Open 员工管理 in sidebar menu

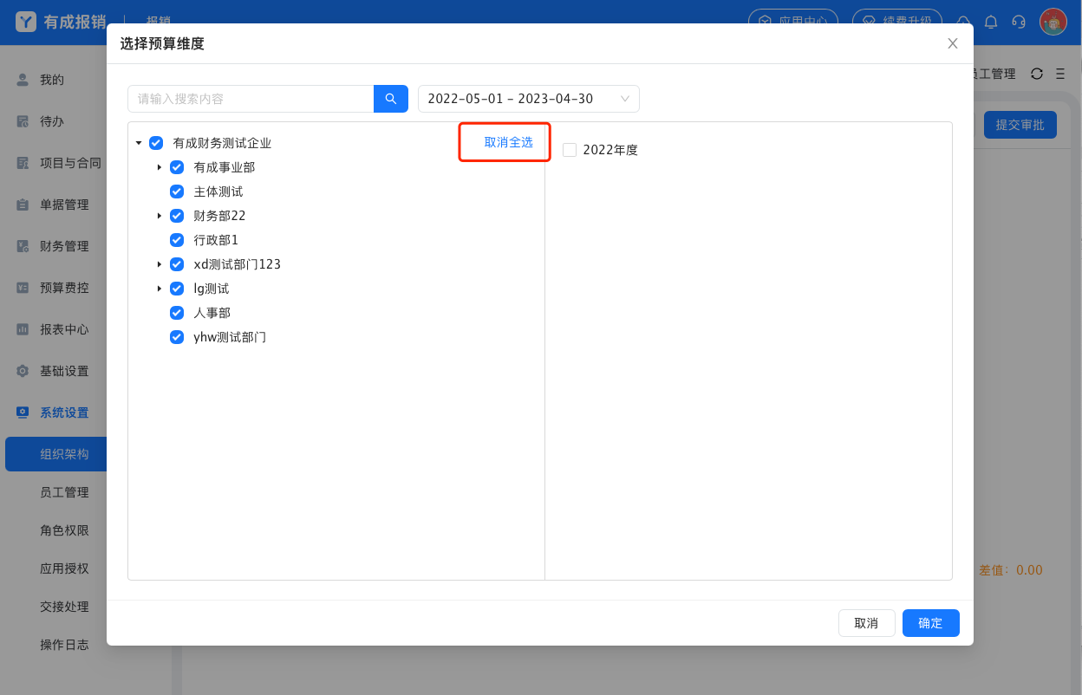click(64, 492)
